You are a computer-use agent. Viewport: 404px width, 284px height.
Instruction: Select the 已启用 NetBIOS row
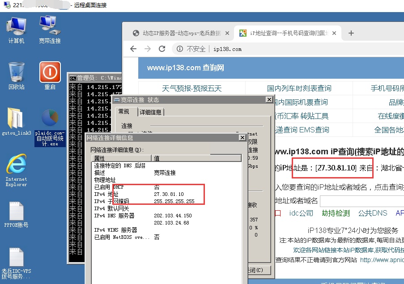click(x=166, y=237)
